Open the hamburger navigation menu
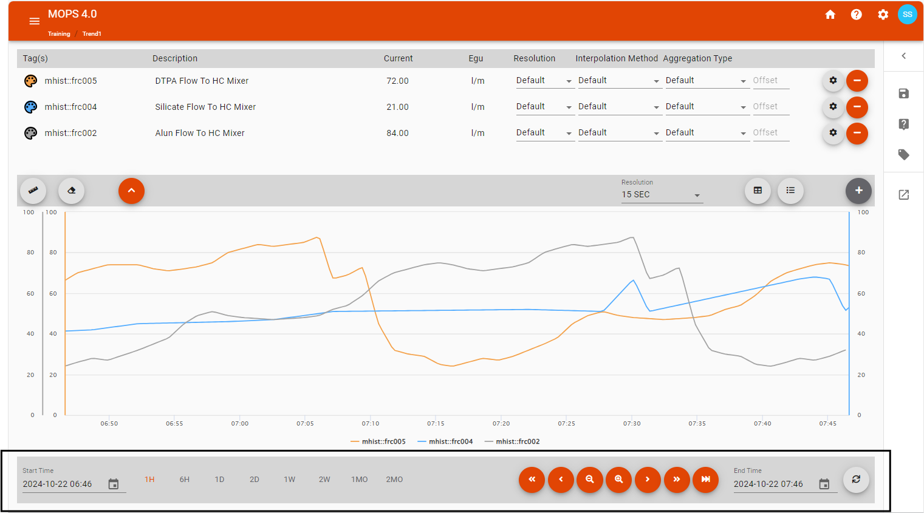Viewport: 924px width, 513px height. [x=35, y=21]
